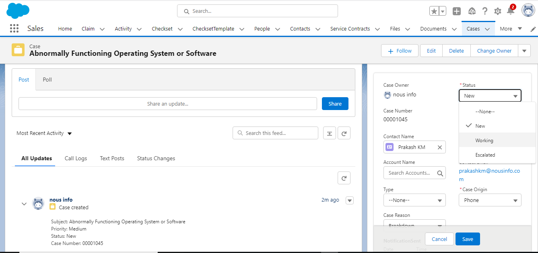The image size is (538, 253).
Task: Open more record actions dropdown
Action: tap(524, 51)
